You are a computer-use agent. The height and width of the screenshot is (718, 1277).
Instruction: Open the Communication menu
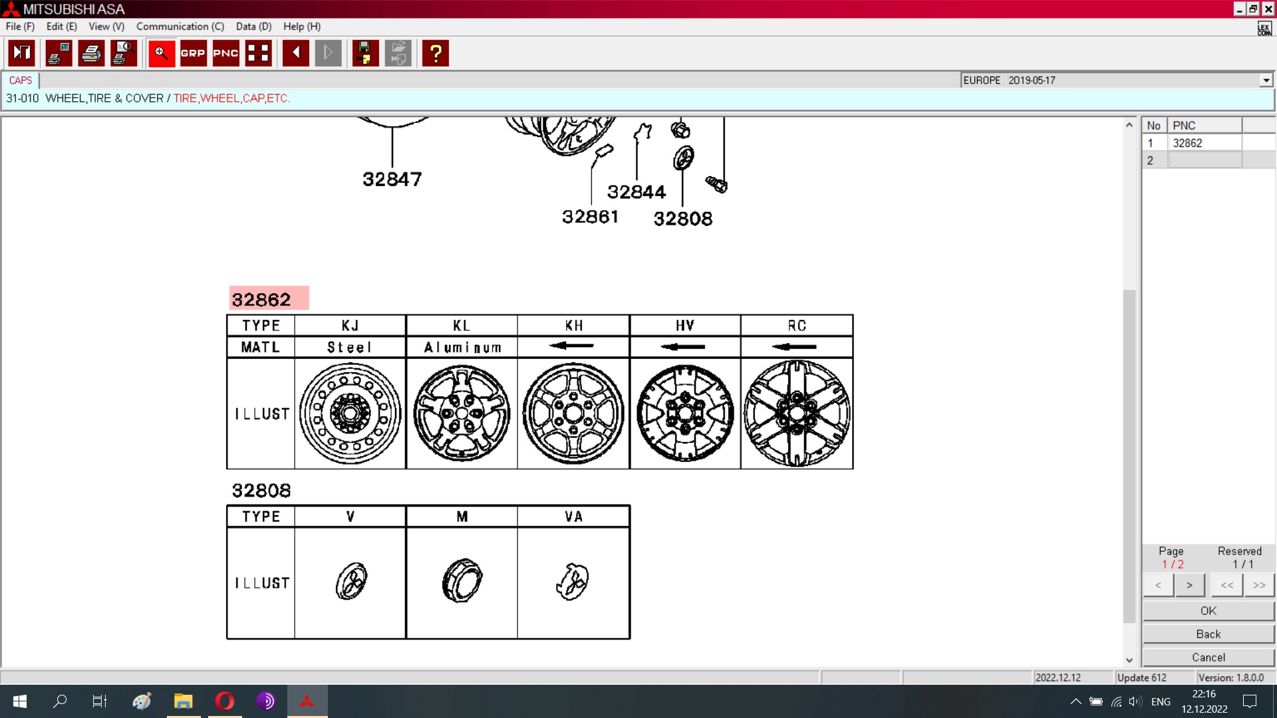pyautogui.click(x=180, y=27)
